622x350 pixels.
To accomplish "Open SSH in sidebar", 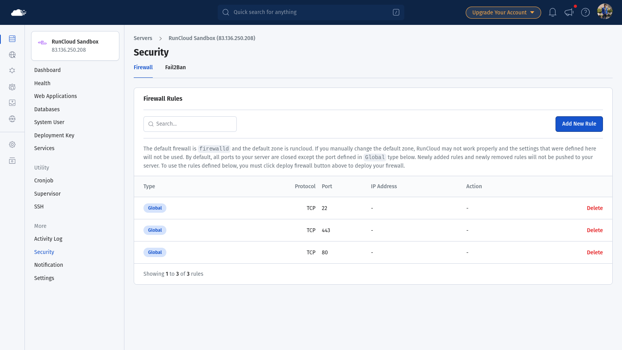I will coord(39,206).
